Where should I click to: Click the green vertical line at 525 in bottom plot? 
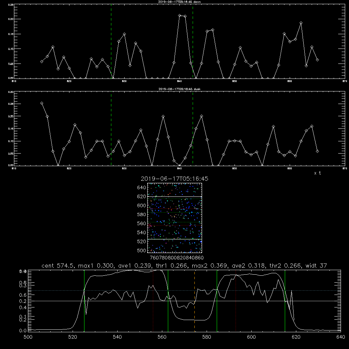pyautogui.click(x=84, y=301)
